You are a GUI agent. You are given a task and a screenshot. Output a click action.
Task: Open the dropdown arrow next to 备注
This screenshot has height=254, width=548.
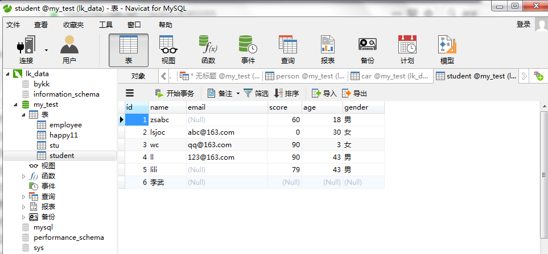[238, 94]
